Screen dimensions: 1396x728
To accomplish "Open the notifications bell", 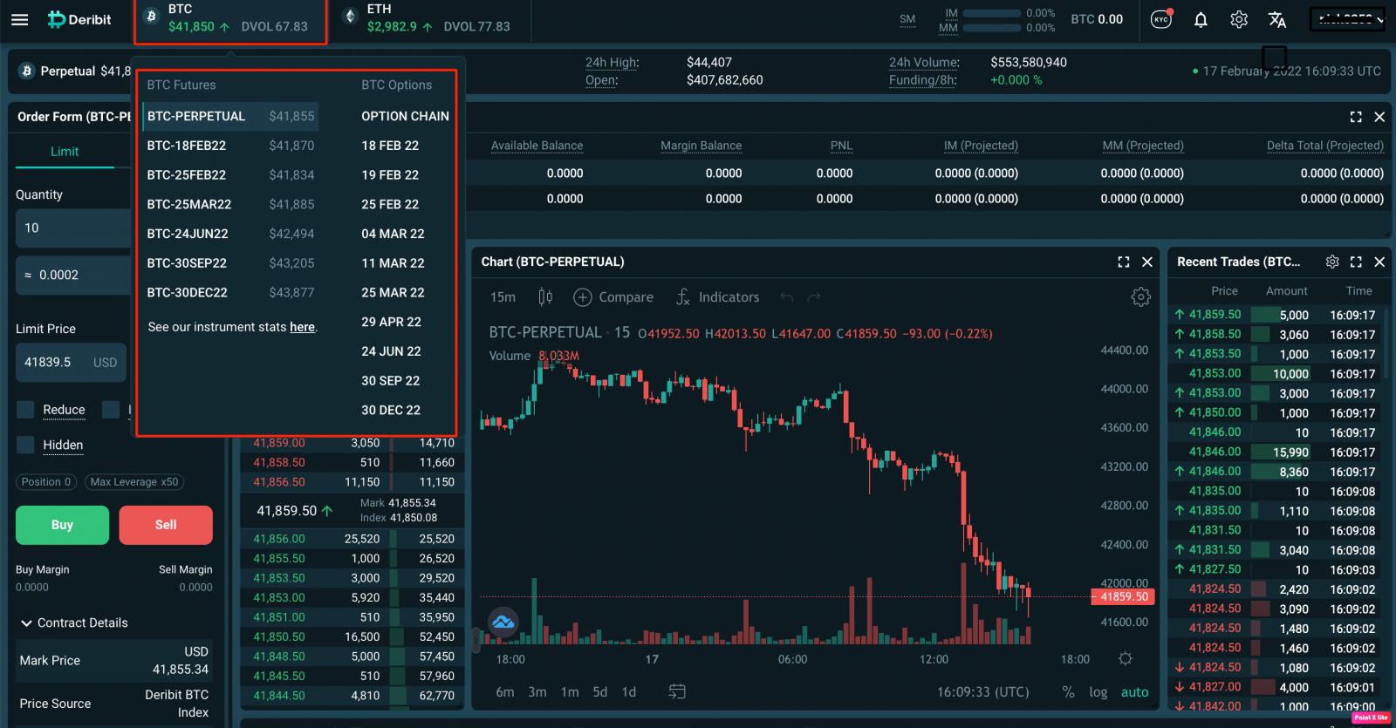I will pyautogui.click(x=1201, y=19).
